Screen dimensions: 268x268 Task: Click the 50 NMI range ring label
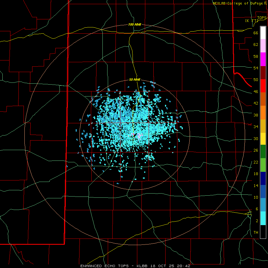pos(135,80)
